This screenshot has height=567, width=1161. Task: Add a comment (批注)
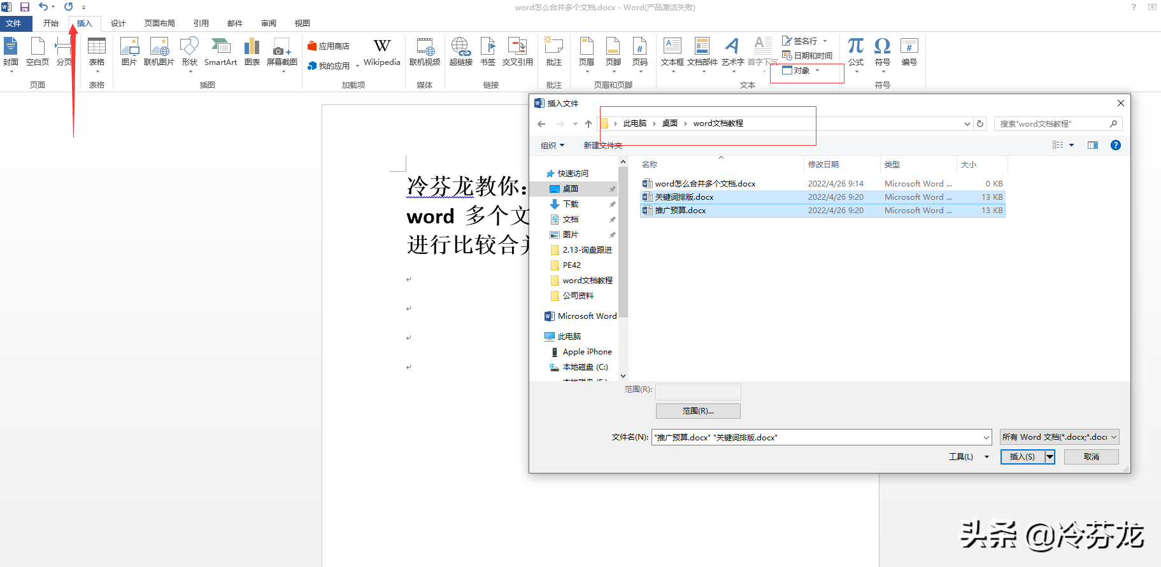(554, 52)
